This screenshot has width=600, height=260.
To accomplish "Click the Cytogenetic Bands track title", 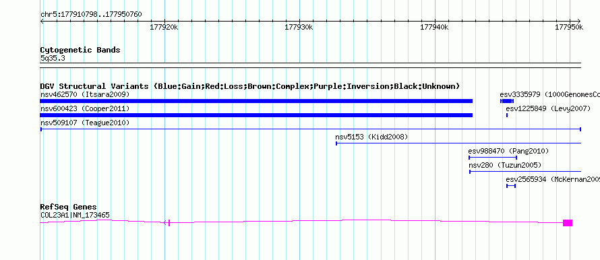I will pyautogui.click(x=80, y=50).
